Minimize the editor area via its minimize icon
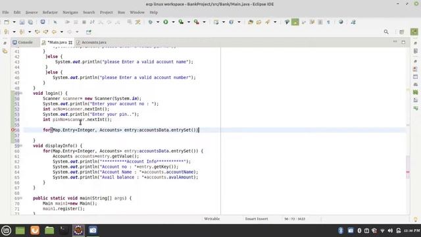421x237 pixels. [x=395, y=41]
